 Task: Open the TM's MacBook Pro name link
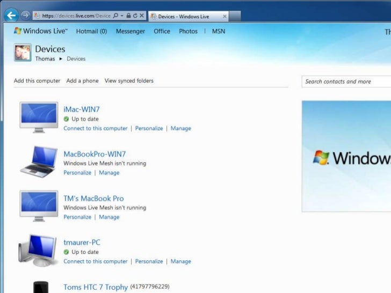(x=93, y=199)
